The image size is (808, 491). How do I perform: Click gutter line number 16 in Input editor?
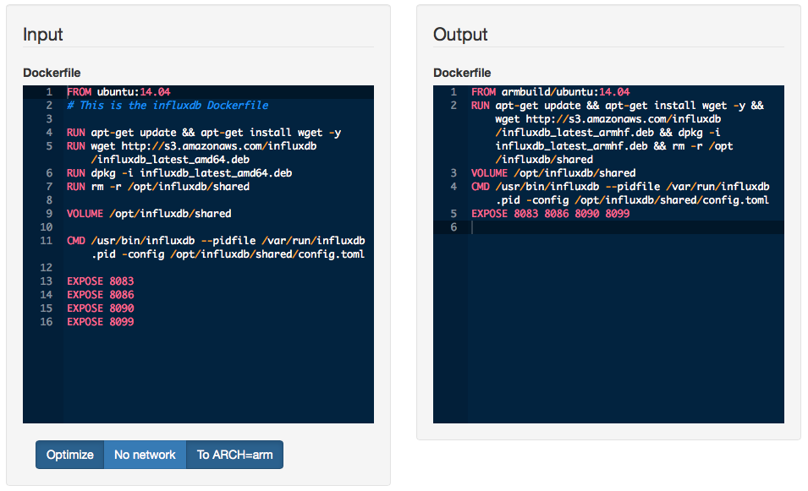(47, 322)
